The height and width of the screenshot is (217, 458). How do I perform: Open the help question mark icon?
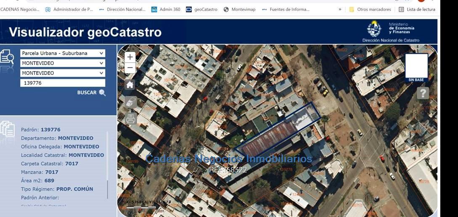[423, 93]
